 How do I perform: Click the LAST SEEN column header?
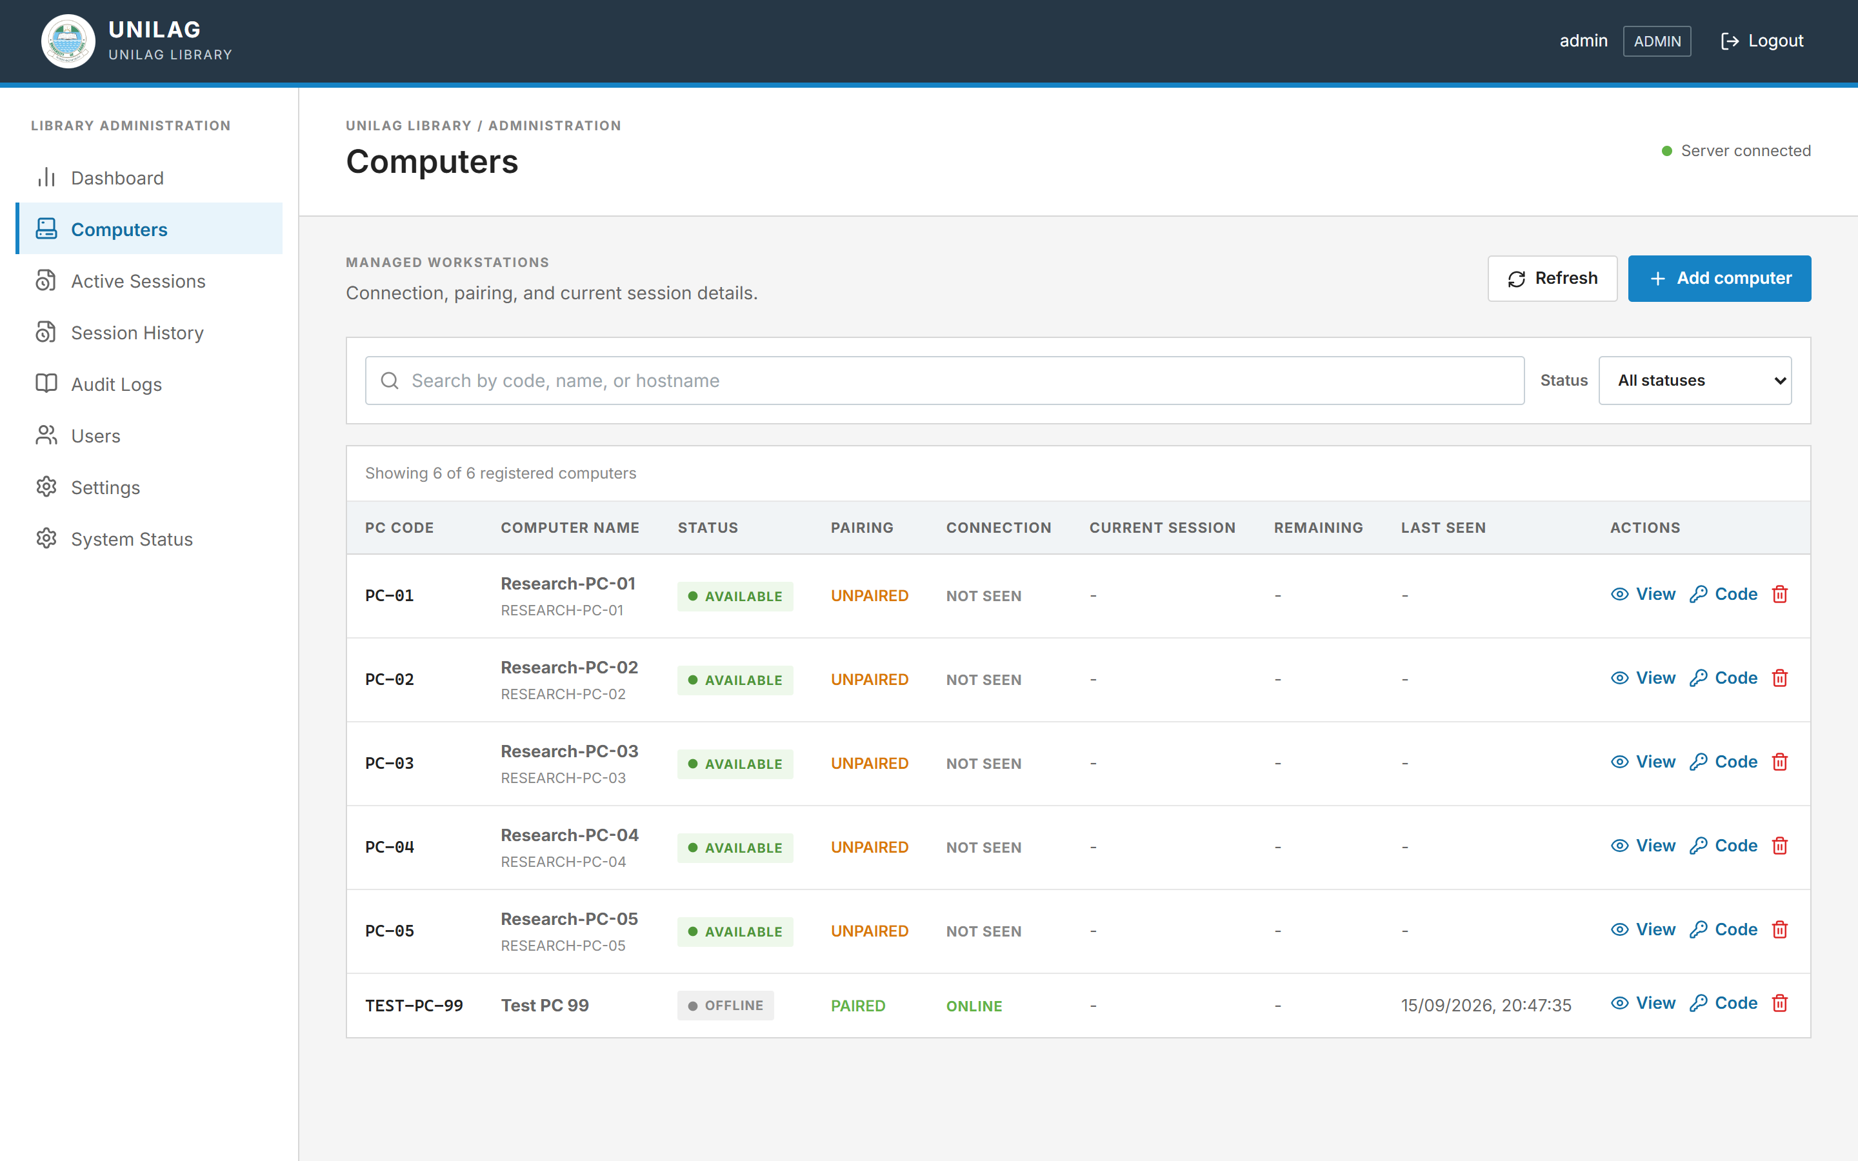point(1443,528)
